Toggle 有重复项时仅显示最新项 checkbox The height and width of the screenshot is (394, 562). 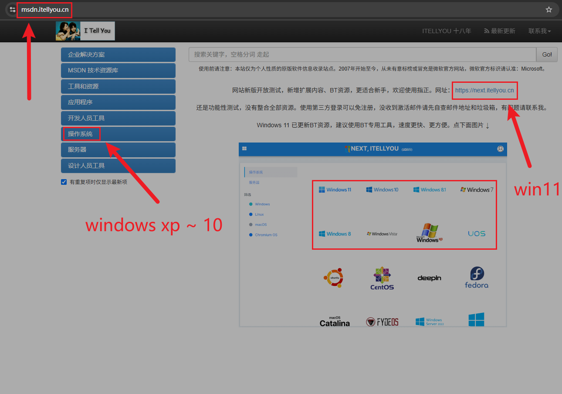[64, 182]
